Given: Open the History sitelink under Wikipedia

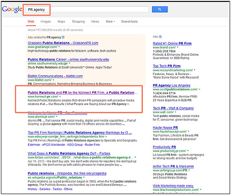Looking at the screenshot, I should point(32,189).
